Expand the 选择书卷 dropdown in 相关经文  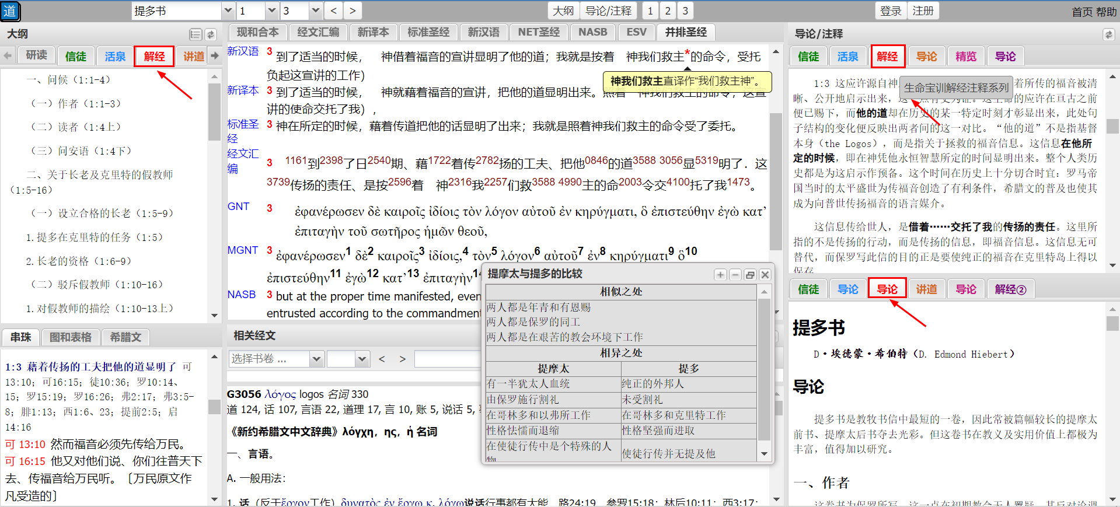[316, 359]
